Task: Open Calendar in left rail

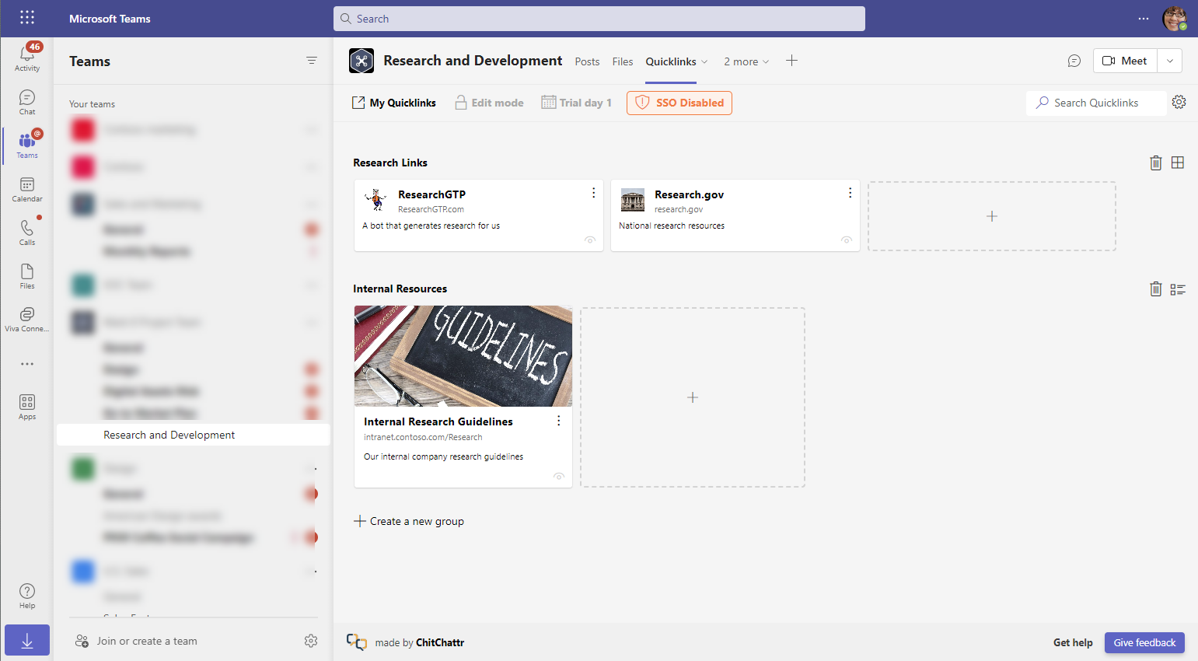Action: click(x=27, y=189)
